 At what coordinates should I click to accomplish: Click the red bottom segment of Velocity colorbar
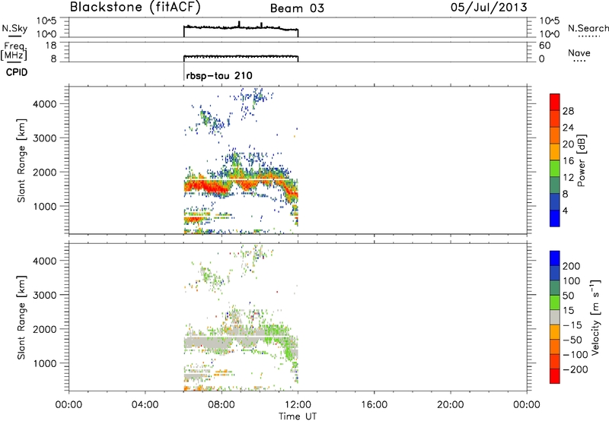555,376
